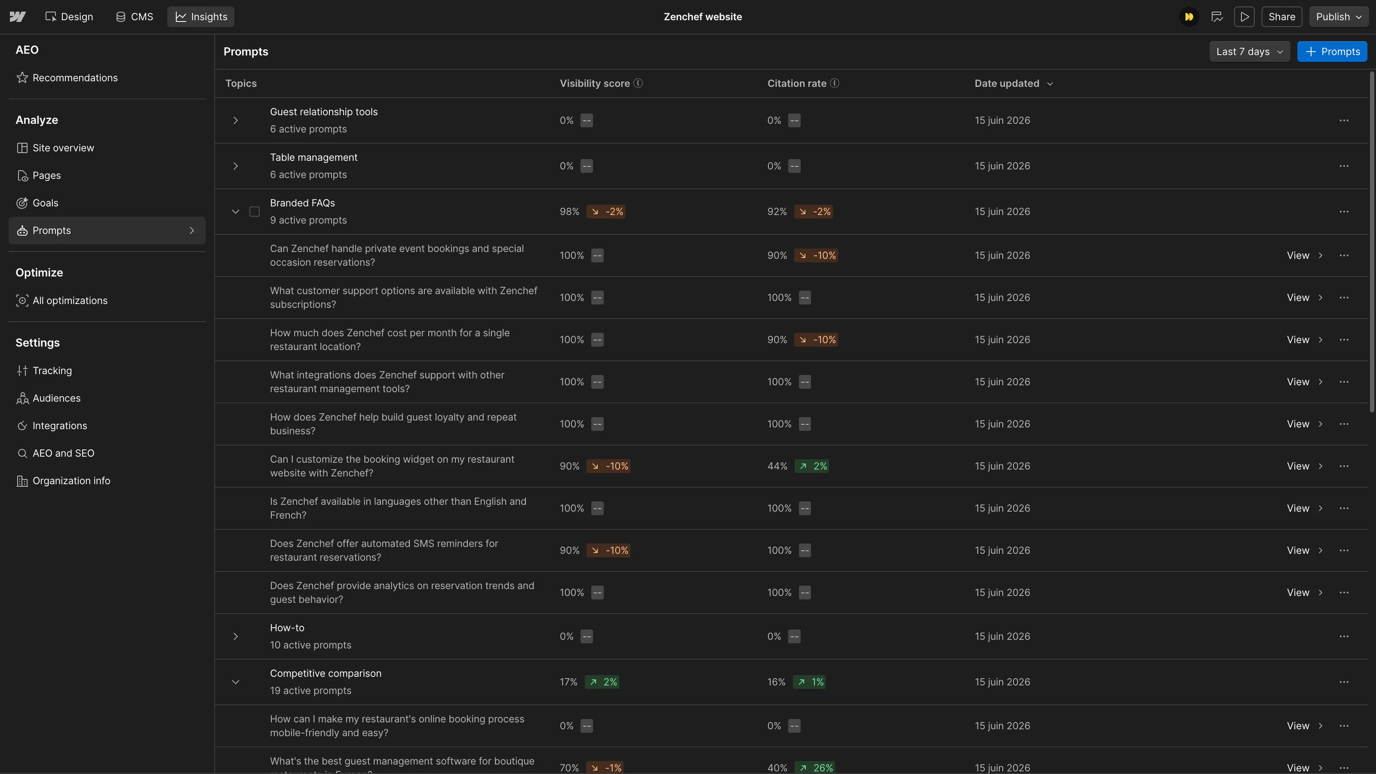The image size is (1376, 774).
Task: Expand the Guest relationship tools topic
Action: coord(236,120)
